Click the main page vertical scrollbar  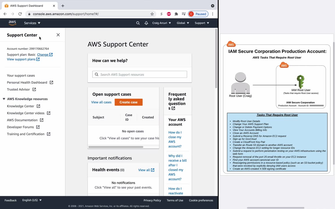coord(216,58)
